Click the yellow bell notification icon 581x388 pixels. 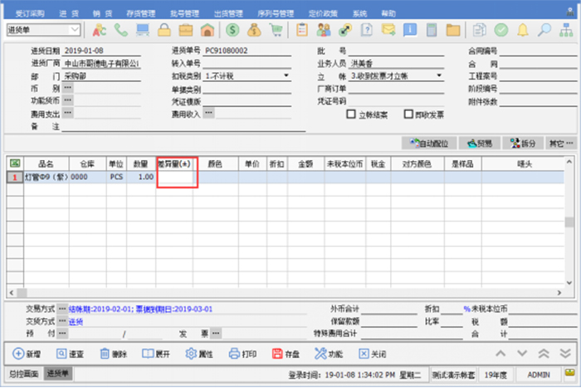[x=523, y=30]
